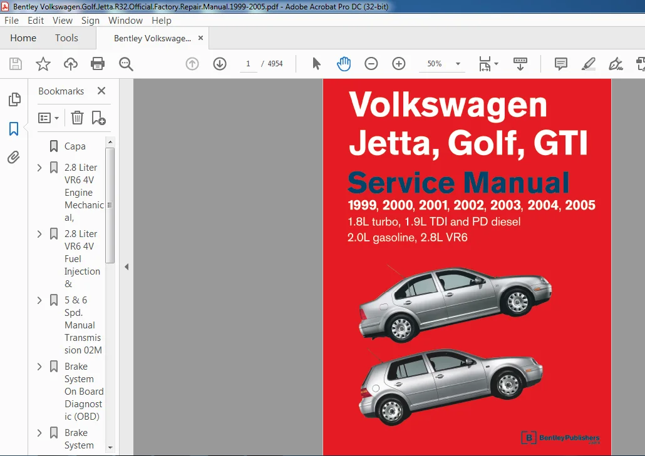This screenshot has width=645, height=456.
Task: Select the arrow selection tool
Action: (x=316, y=64)
